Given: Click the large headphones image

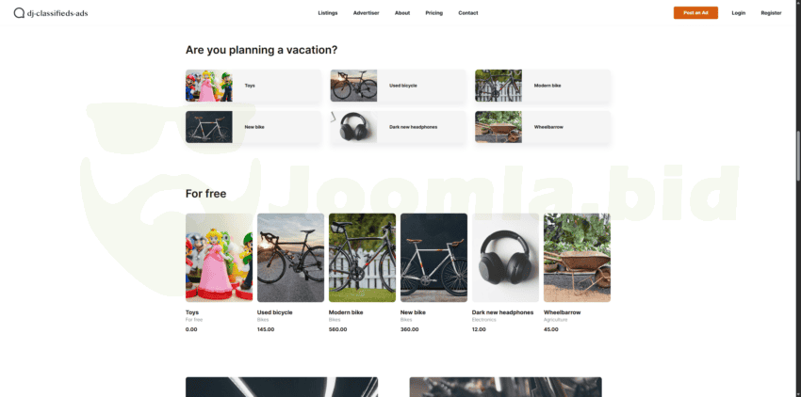Looking at the screenshot, I should tap(505, 258).
